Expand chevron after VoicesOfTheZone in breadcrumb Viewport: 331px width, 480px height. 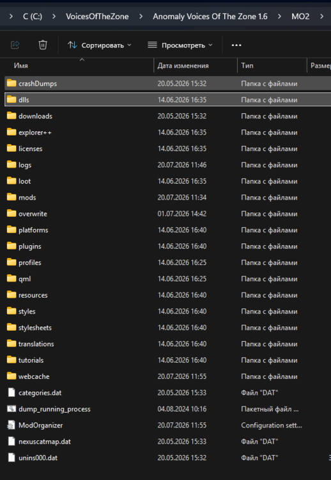click(x=141, y=17)
